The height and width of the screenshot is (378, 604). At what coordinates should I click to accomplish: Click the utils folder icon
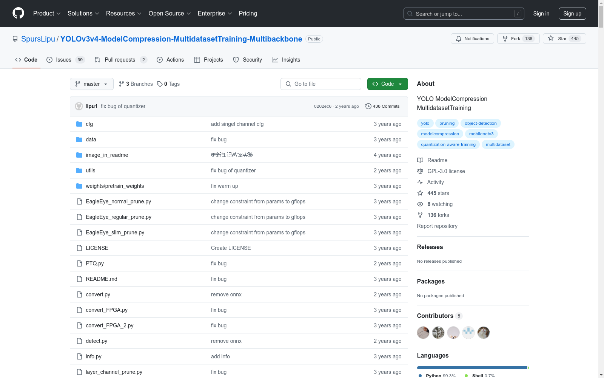(x=79, y=170)
